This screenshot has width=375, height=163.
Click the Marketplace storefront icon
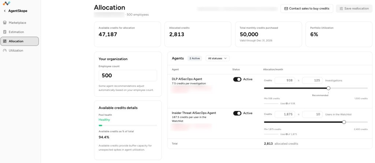[4, 23]
